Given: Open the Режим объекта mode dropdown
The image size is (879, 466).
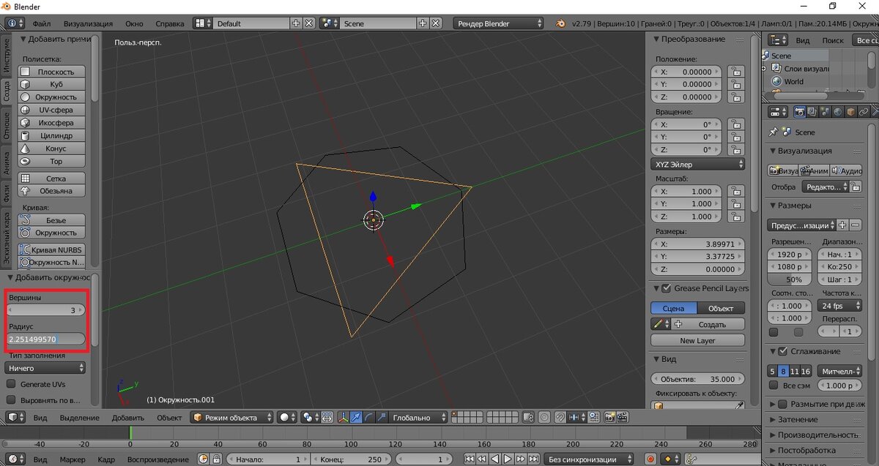Looking at the screenshot, I should [231, 418].
